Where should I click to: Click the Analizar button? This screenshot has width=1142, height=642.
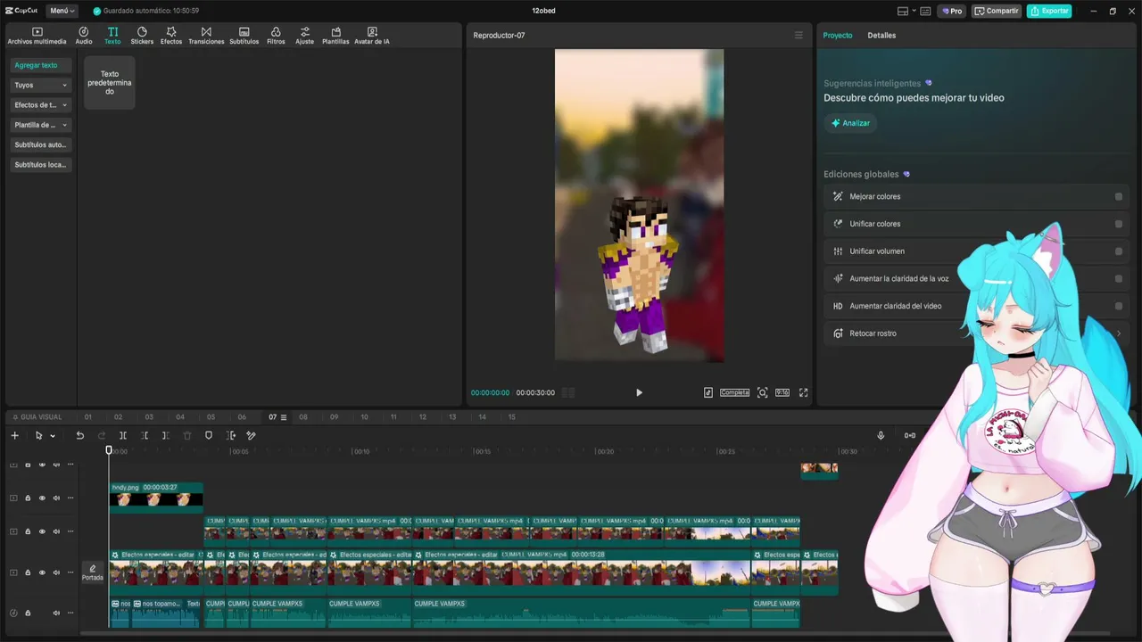click(x=850, y=123)
